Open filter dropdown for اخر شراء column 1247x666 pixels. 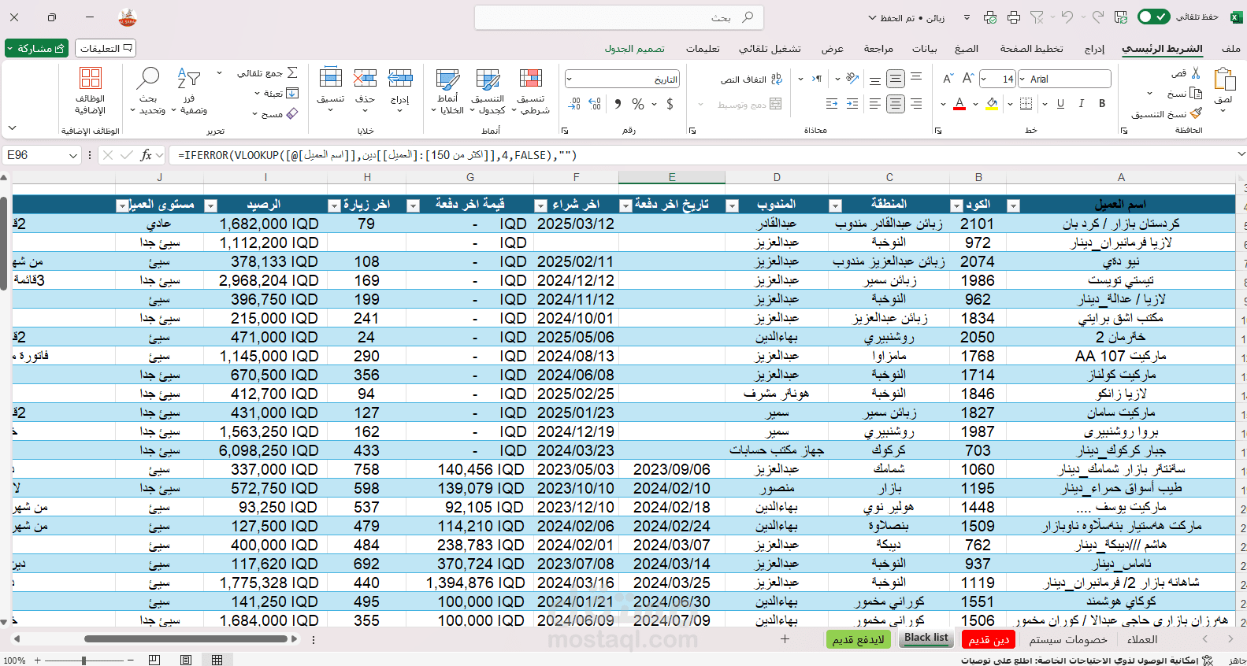(540, 205)
